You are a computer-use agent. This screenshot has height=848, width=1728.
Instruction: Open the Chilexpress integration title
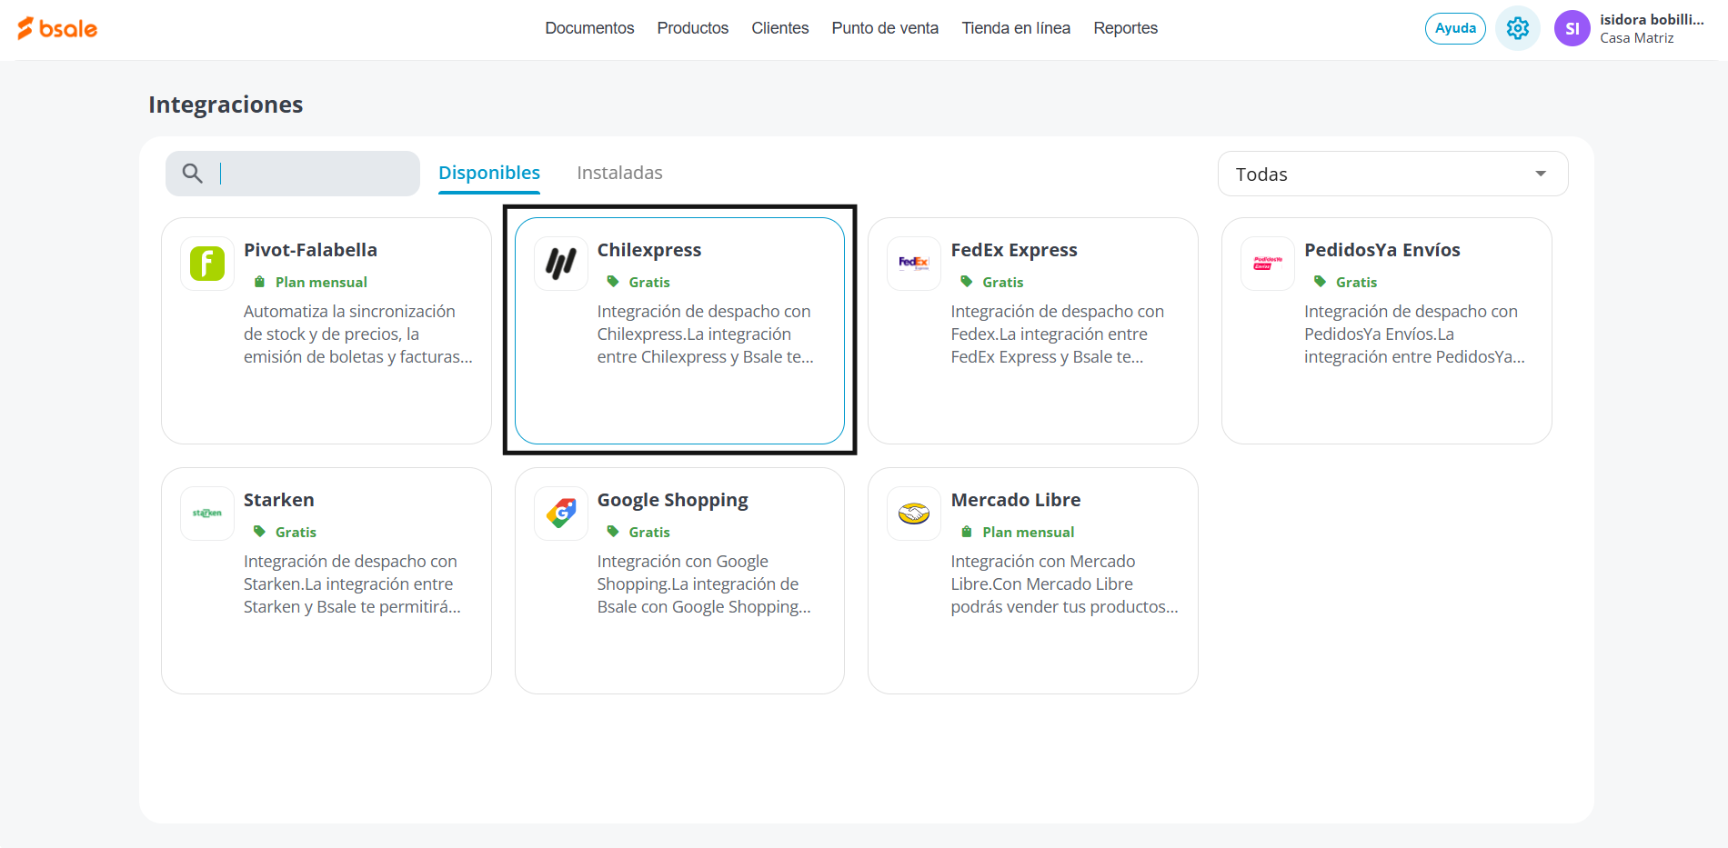649,250
